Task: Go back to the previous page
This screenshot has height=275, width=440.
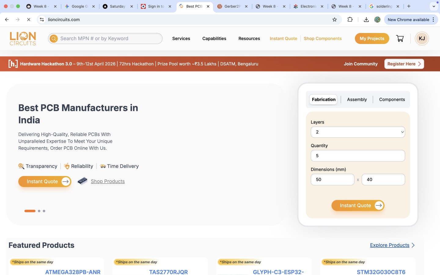Action: coord(7,20)
